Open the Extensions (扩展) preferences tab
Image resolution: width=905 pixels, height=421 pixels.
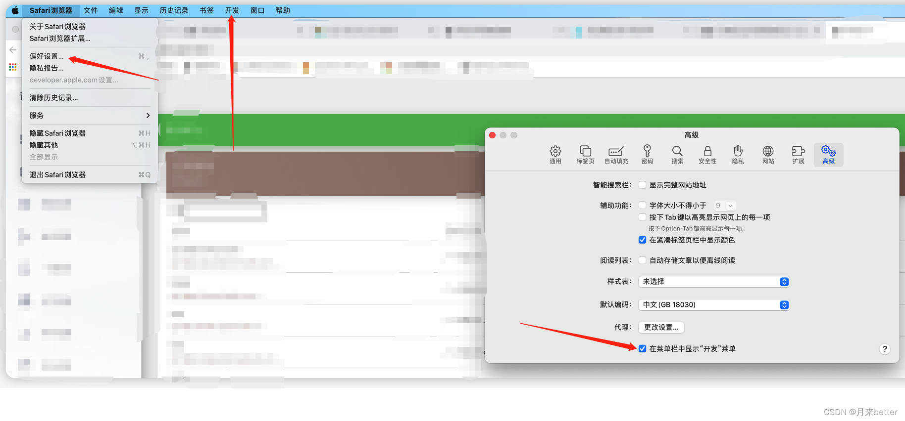pyautogui.click(x=798, y=155)
